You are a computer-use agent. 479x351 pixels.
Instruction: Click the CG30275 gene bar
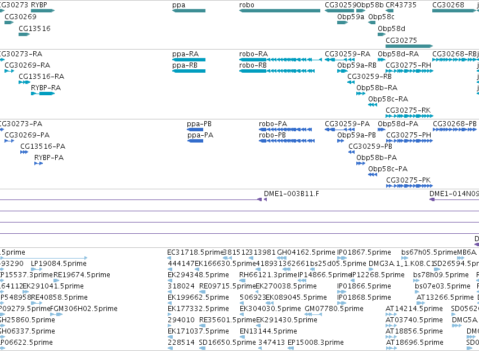coord(409,46)
